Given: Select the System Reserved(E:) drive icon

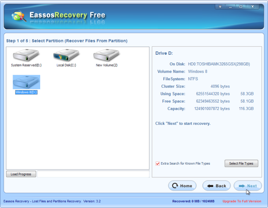Looking at the screenshot, I should point(26,55).
